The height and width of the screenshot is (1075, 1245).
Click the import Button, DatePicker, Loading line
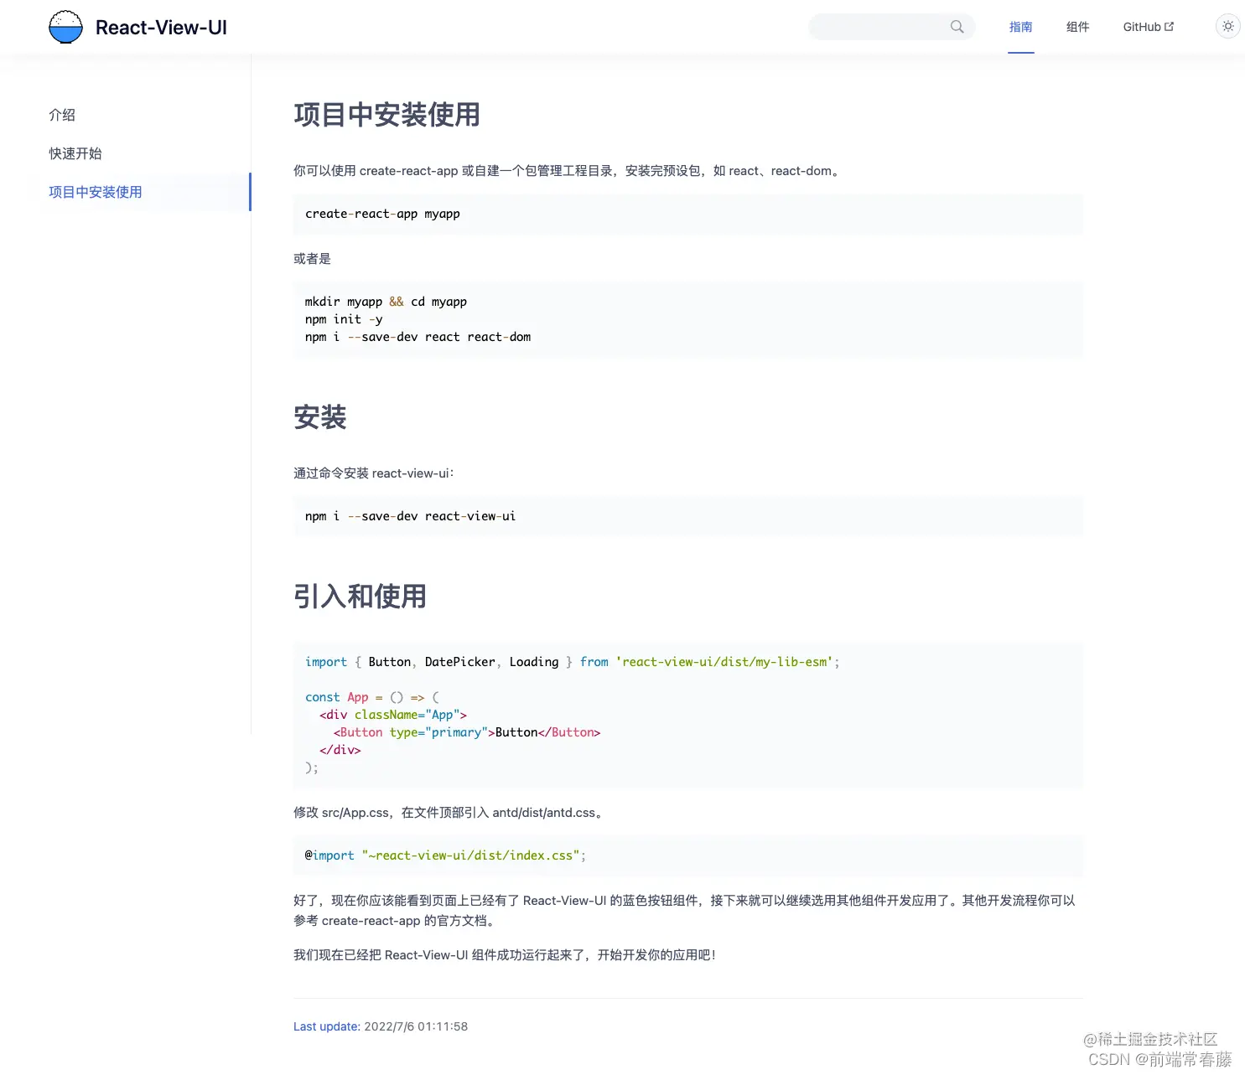pos(572,662)
